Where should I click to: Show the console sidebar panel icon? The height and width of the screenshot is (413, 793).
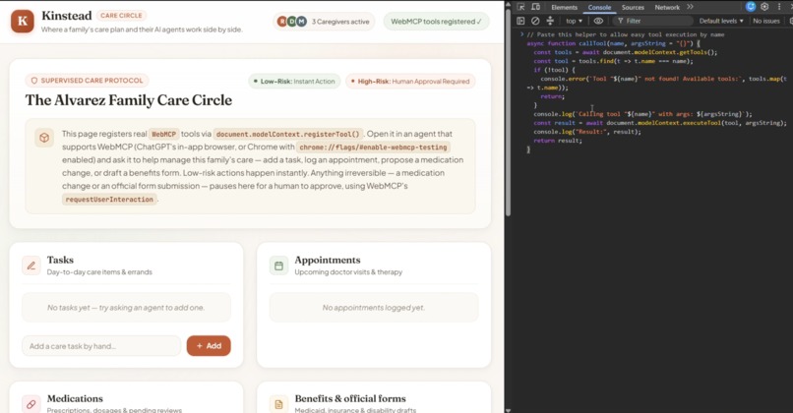pos(520,21)
